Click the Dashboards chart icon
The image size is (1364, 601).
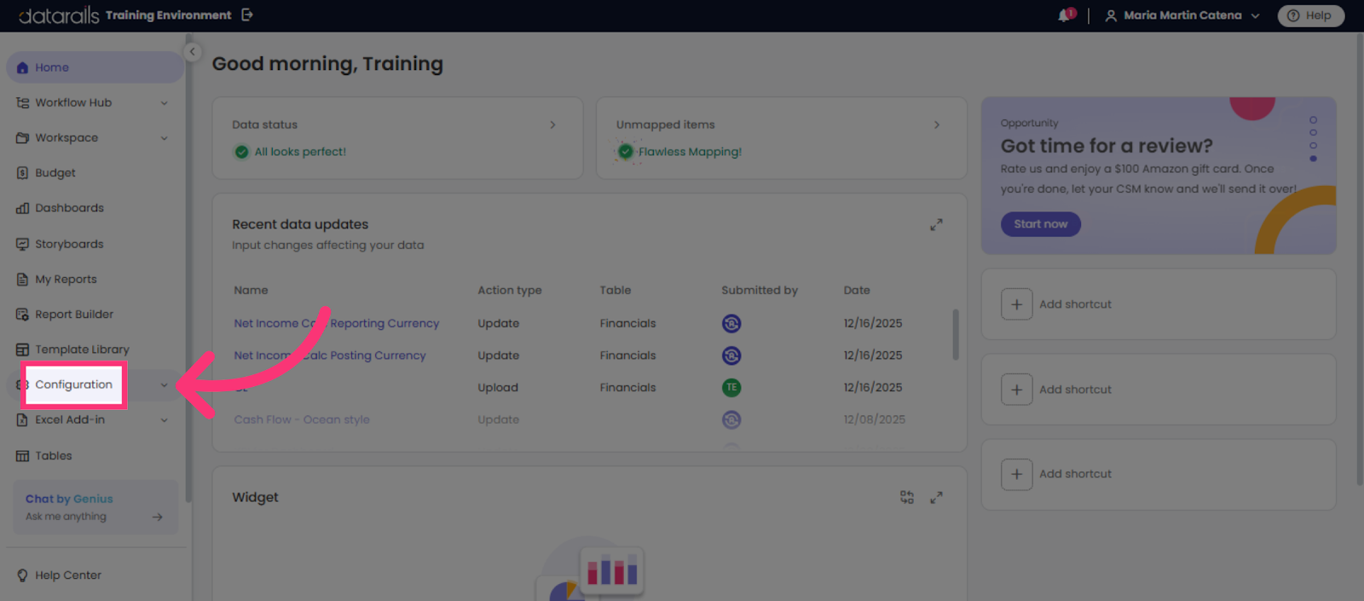point(22,208)
